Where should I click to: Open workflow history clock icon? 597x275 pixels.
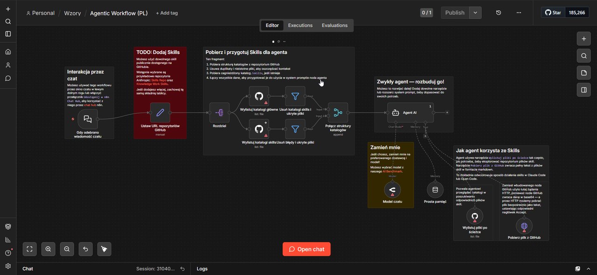[499, 13]
